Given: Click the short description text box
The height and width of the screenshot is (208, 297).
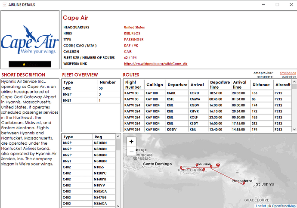Looking at the screenshot, I should (30, 143).
